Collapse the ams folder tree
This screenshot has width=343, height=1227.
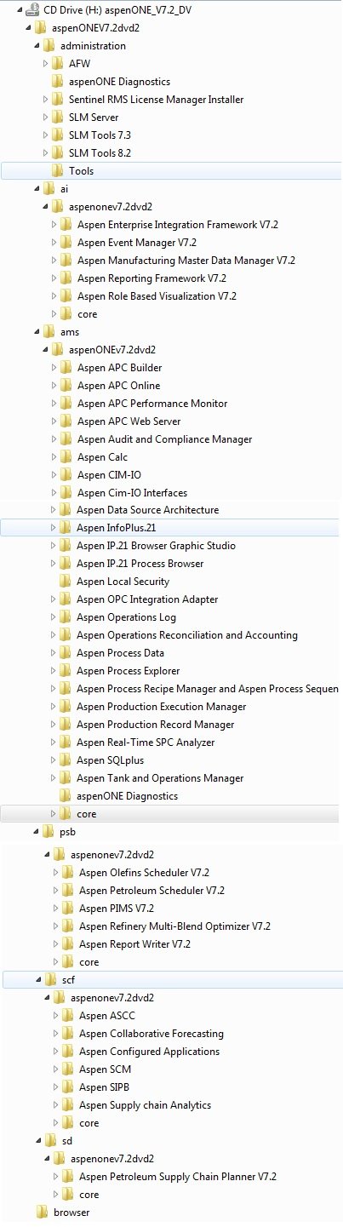point(35,332)
